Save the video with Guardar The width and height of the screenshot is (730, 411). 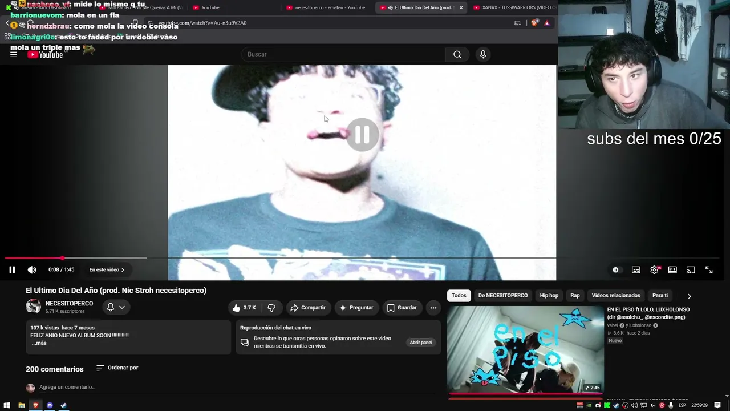click(402, 308)
